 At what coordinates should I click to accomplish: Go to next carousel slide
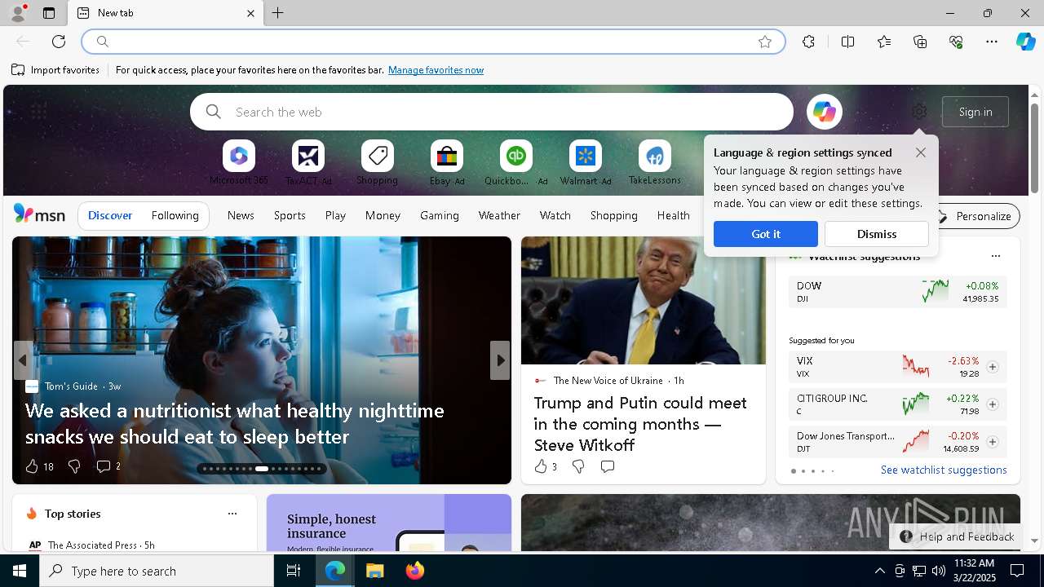click(500, 360)
